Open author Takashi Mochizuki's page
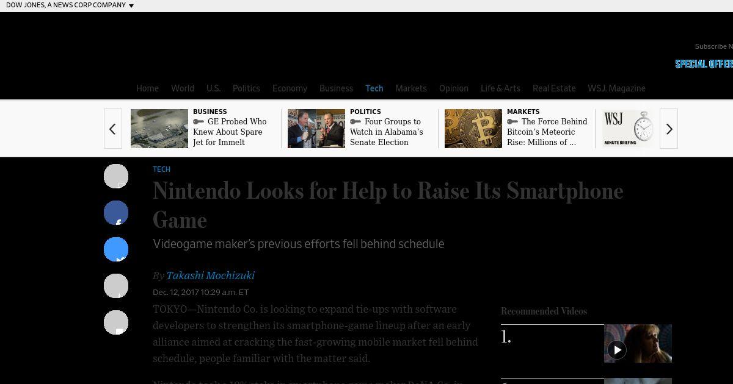733x384 pixels. tap(210, 276)
